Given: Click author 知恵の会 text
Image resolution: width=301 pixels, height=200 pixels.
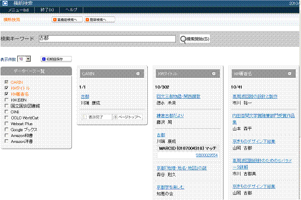Looking at the screenshot, I should click(x=165, y=194).
